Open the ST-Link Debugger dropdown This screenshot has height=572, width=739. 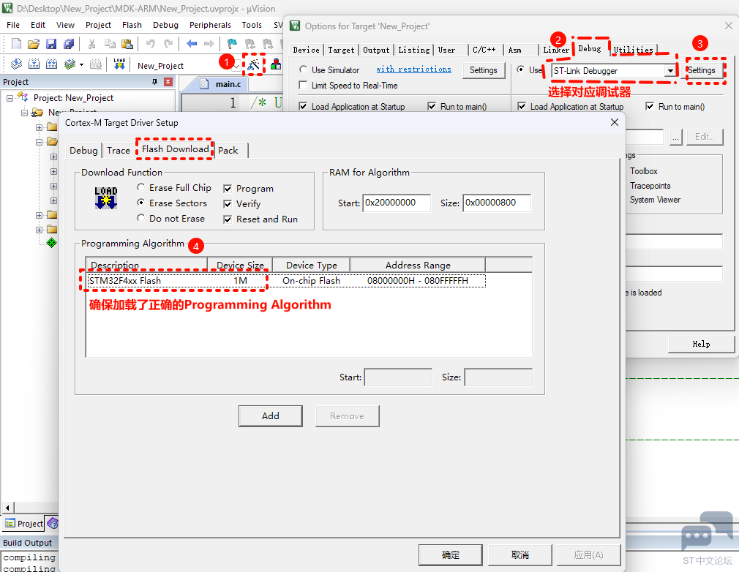point(669,71)
